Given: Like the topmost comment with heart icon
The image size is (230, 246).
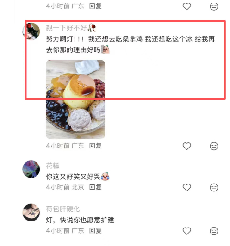Looking at the screenshot, I should point(186,6).
